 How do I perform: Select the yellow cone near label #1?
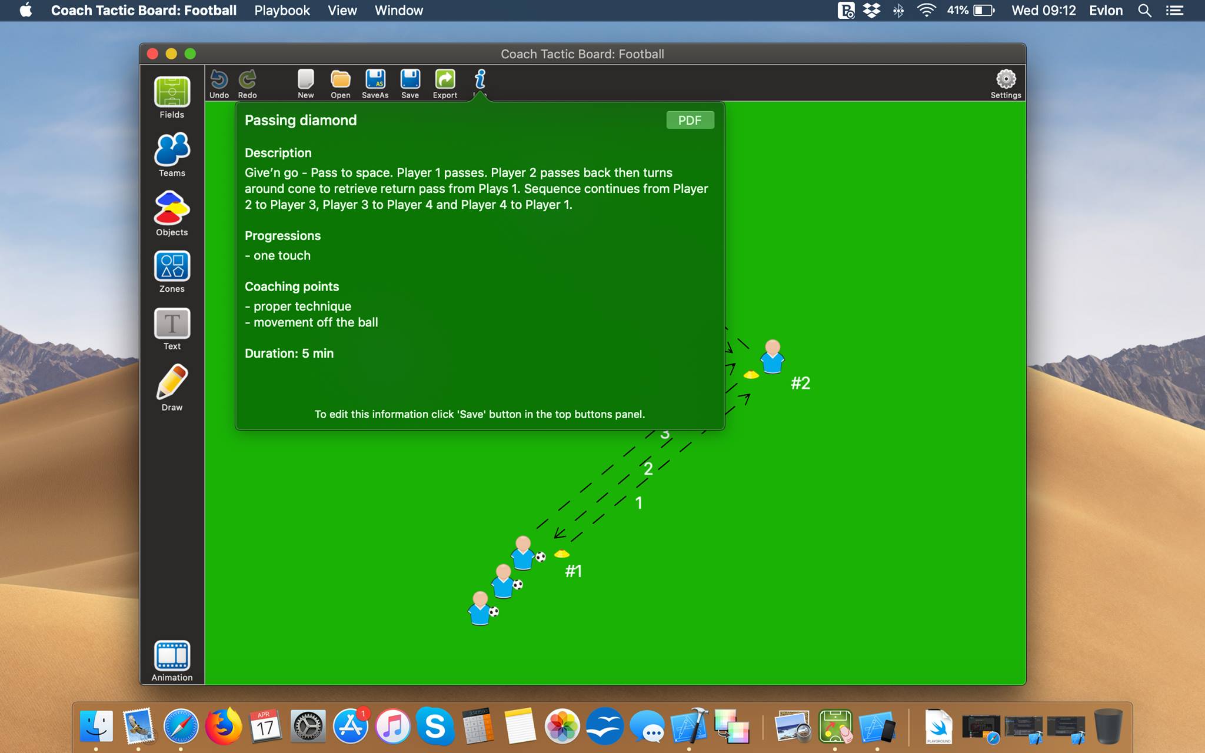(x=562, y=554)
